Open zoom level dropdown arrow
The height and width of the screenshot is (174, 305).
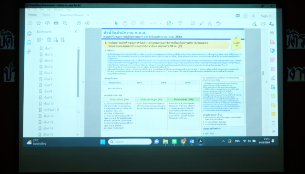[x=161, y=23]
